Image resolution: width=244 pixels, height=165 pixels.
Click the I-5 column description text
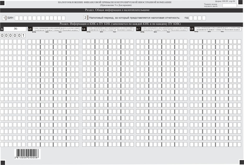[x=55, y=29]
